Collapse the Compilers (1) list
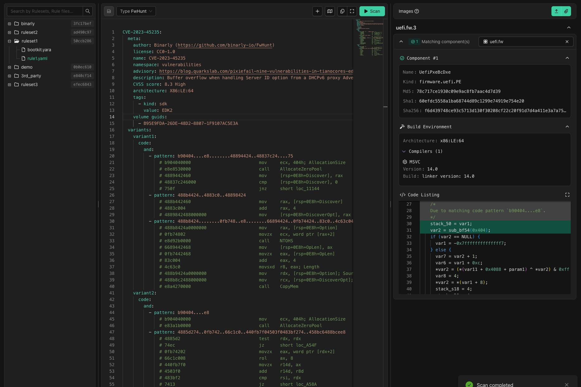 point(404,151)
